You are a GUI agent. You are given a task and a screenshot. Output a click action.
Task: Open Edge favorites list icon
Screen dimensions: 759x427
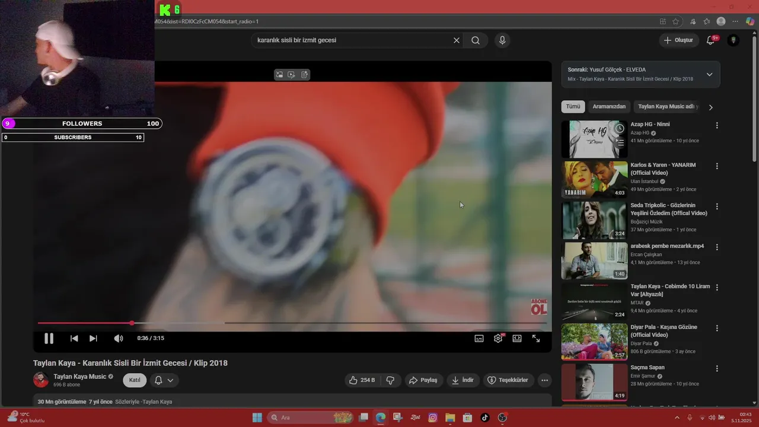coord(707,21)
